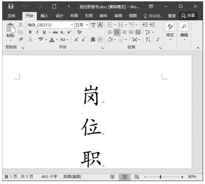Create a new blank document from the quick access toolbar
205x184 pixels.
pyautogui.click(x=54, y=6)
